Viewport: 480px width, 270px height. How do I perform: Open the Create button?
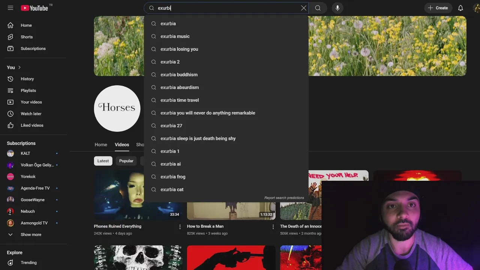pos(438,8)
